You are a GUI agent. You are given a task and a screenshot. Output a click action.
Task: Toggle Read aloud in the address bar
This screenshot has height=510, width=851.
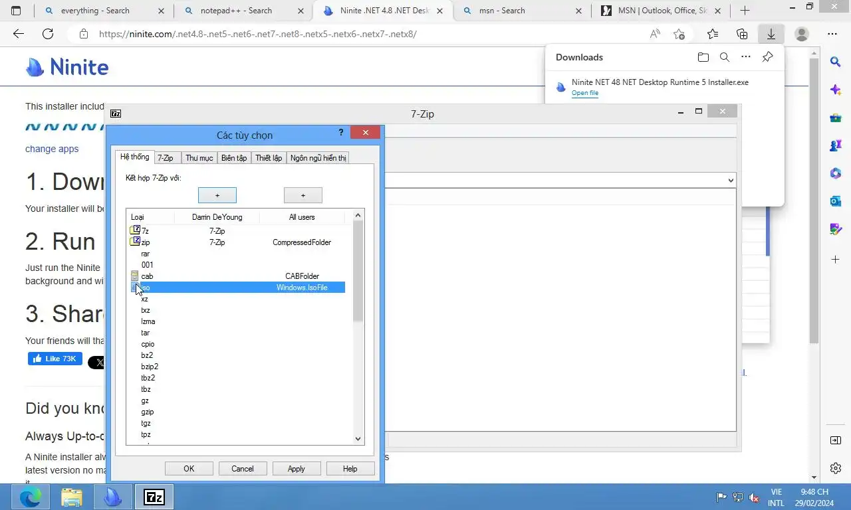click(x=655, y=34)
